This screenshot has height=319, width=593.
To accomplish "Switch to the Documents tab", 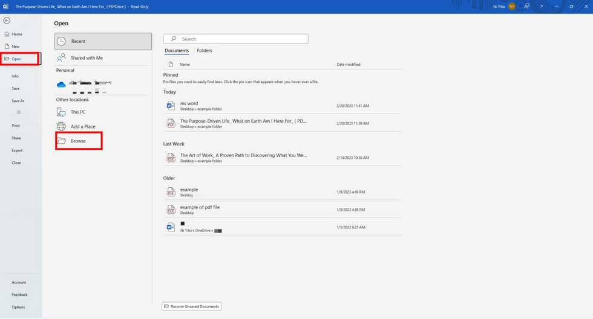I will [177, 51].
